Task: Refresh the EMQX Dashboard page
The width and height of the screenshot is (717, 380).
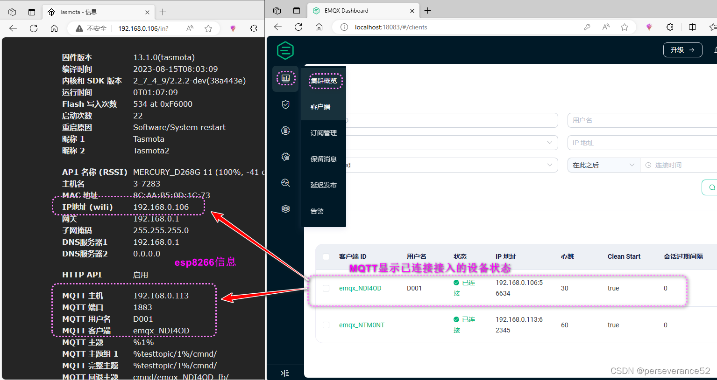Action: (x=298, y=27)
